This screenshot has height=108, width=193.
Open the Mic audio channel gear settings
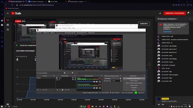(100, 82)
